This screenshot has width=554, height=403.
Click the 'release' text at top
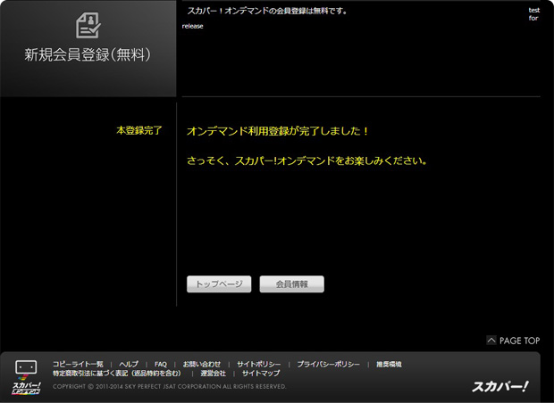[192, 26]
